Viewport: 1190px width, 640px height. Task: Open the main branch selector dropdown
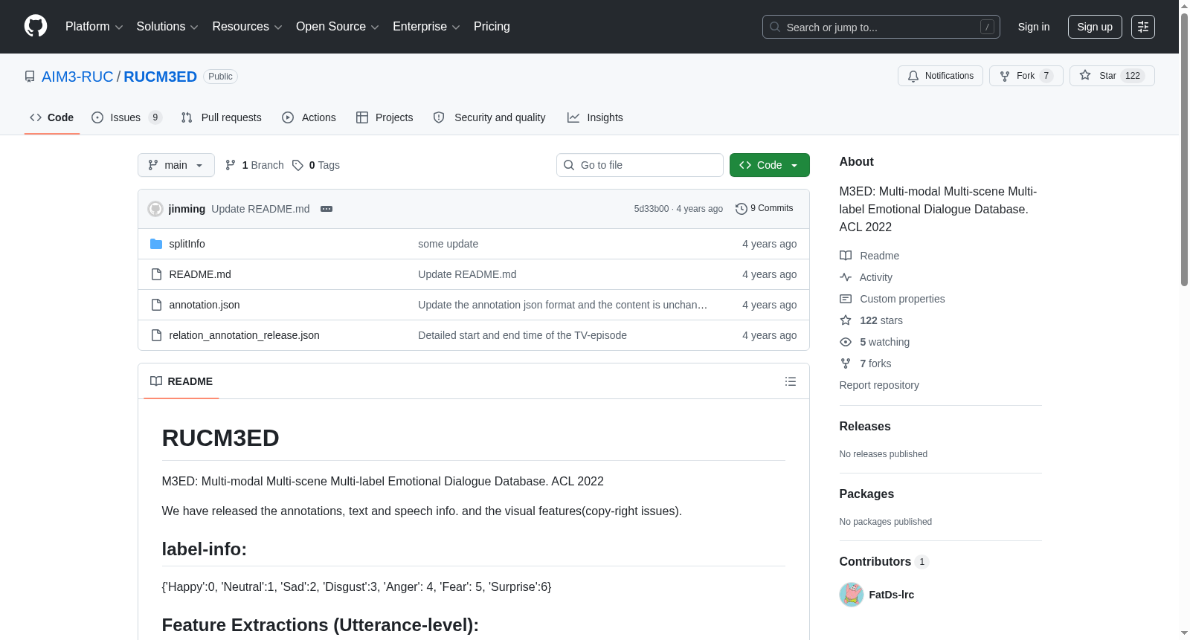[x=176, y=165]
